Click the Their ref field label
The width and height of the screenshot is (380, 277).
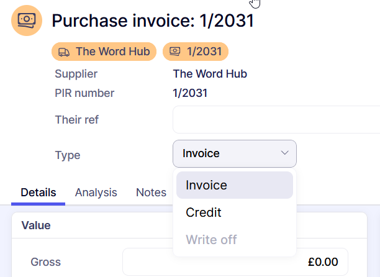(x=77, y=119)
